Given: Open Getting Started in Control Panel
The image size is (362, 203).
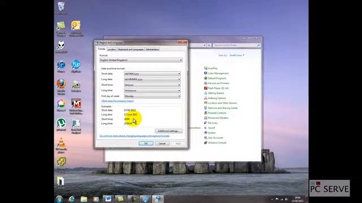Looking at the screenshot, I should coord(216,93).
